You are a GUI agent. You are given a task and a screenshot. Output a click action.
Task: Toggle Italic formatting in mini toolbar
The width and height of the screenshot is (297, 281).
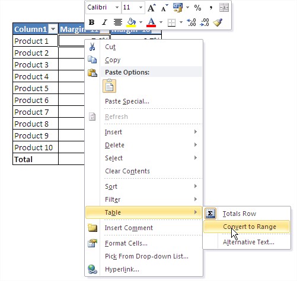tap(104, 22)
